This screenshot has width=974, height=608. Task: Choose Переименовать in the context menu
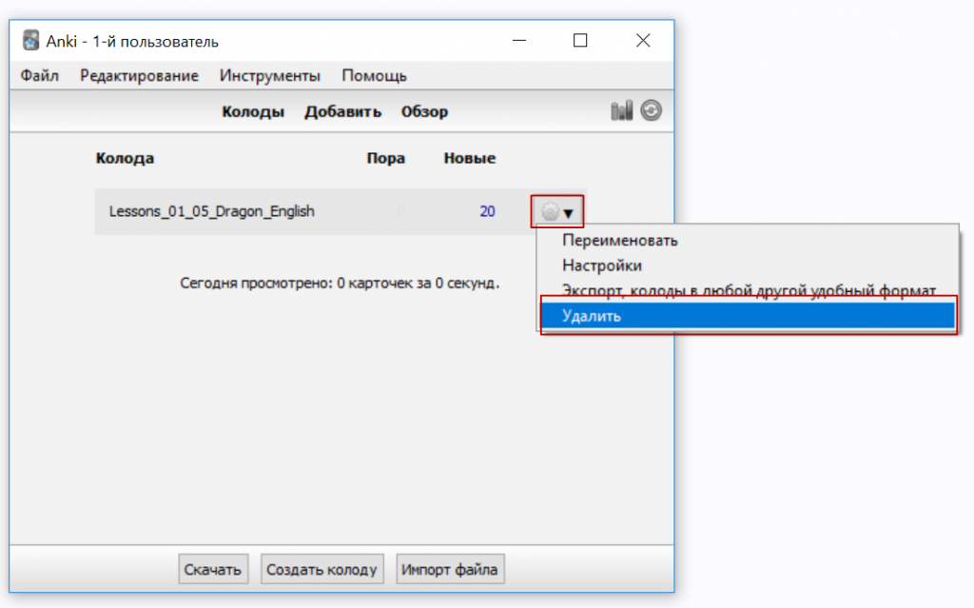(x=748, y=241)
